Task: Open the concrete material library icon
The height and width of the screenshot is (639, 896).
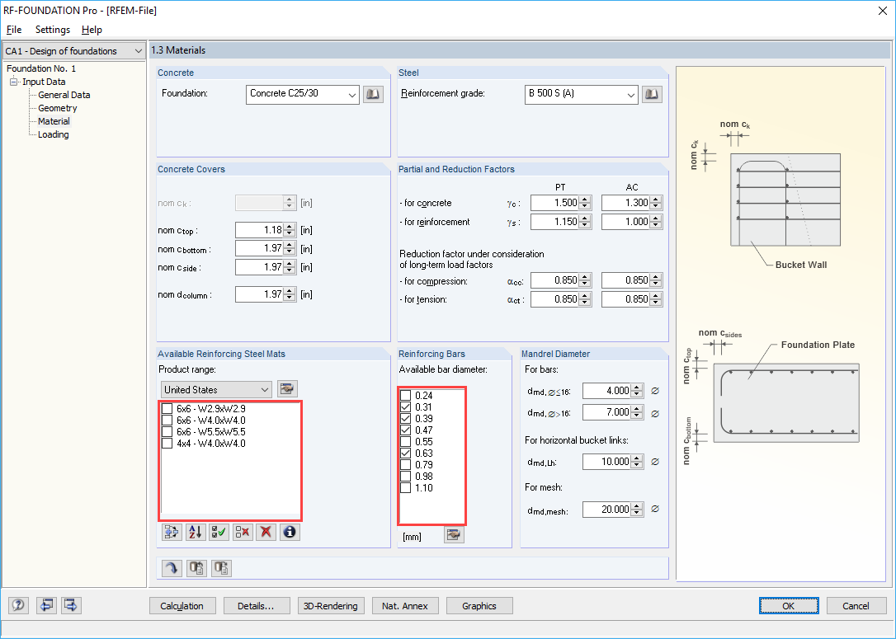Action: [x=373, y=93]
